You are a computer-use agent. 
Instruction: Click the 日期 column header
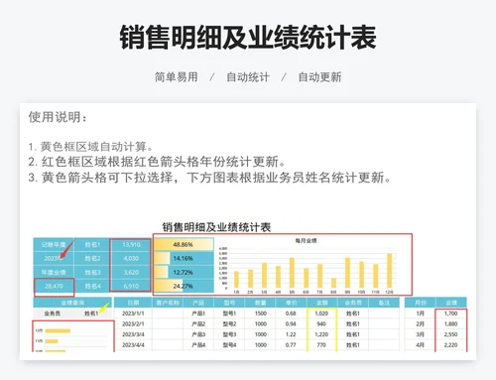(133, 303)
